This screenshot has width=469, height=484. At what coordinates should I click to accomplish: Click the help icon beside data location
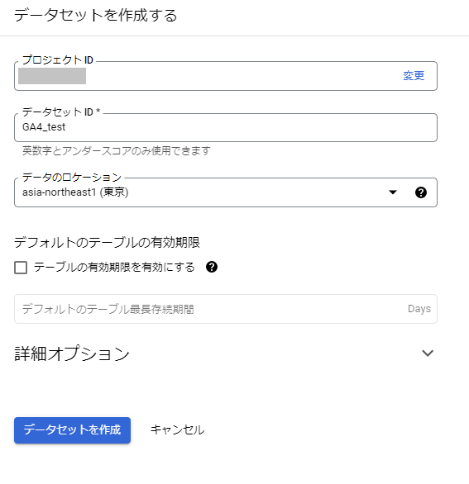click(421, 192)
